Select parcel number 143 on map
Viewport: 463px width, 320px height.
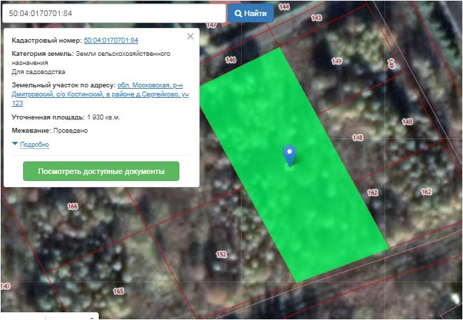tap(317, 17)
